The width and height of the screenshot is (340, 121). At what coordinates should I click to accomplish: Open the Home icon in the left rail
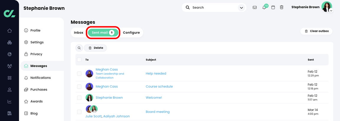click(9, 31)
